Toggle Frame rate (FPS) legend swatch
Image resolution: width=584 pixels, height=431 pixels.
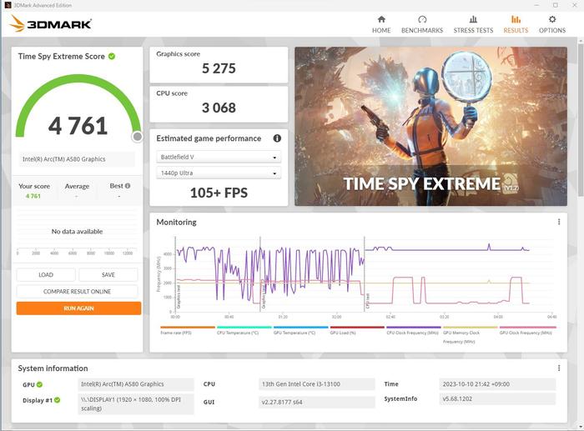188,327
